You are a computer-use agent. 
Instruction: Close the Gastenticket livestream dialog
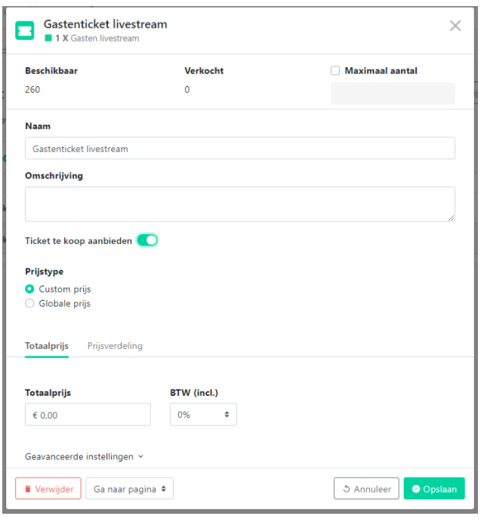(455, 26)
